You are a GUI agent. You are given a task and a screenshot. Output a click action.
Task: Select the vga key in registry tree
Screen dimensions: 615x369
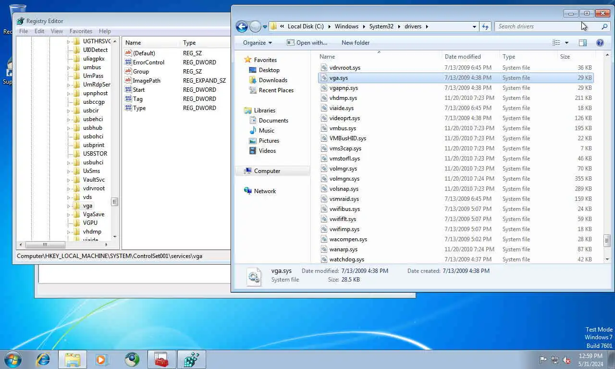click(x=87, y=206)
